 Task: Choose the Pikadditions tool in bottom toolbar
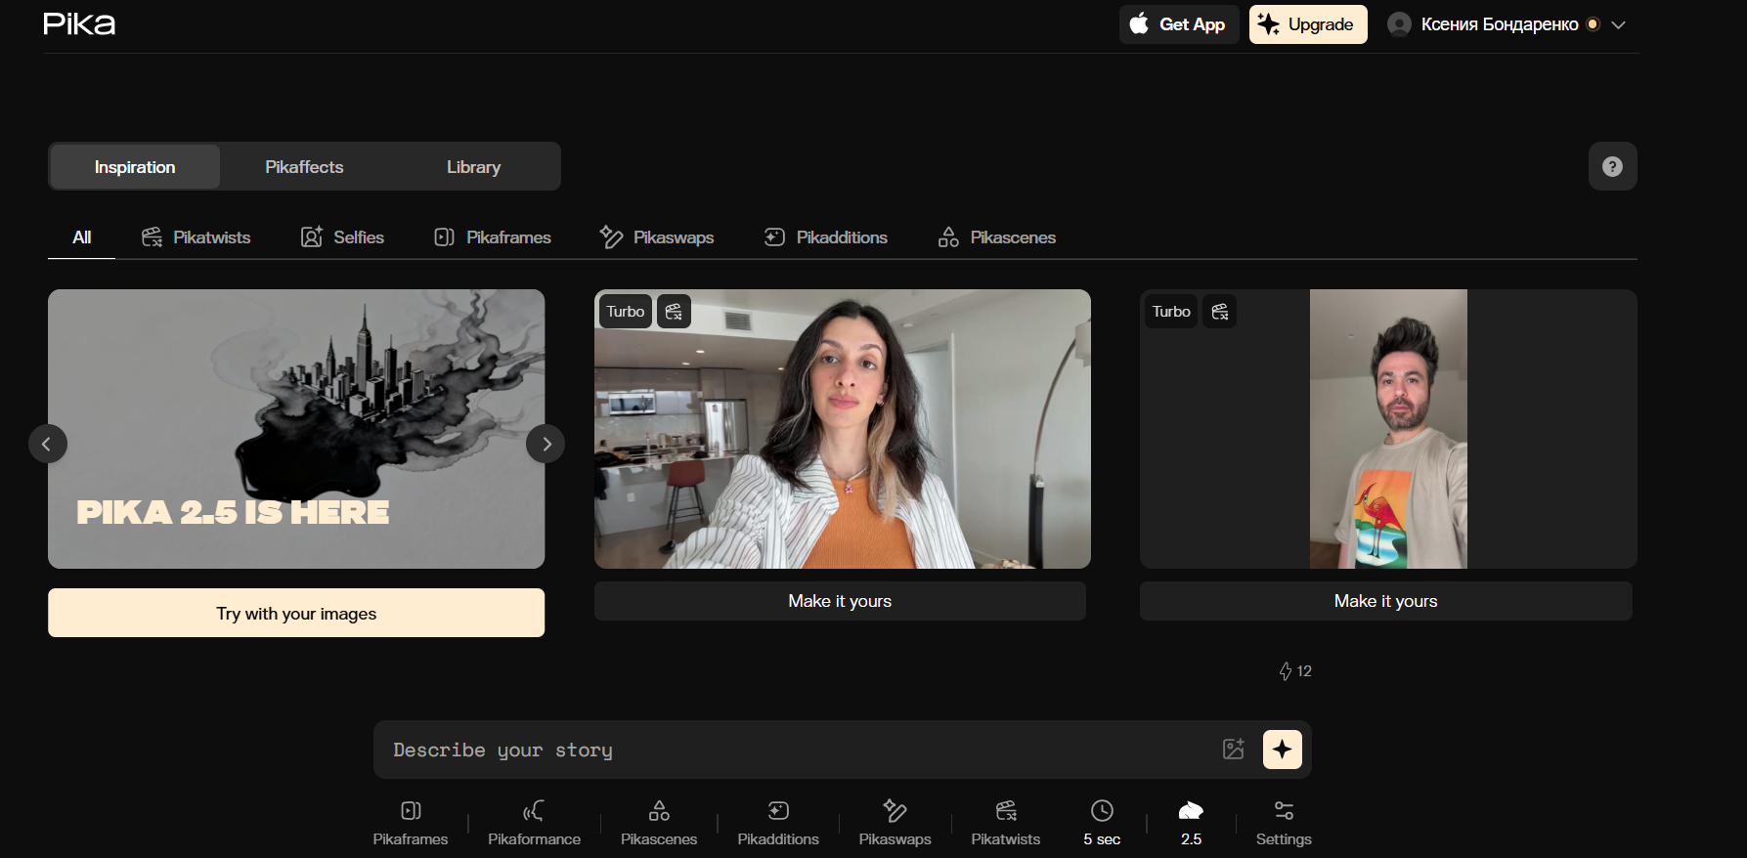(x=778, y=823)
